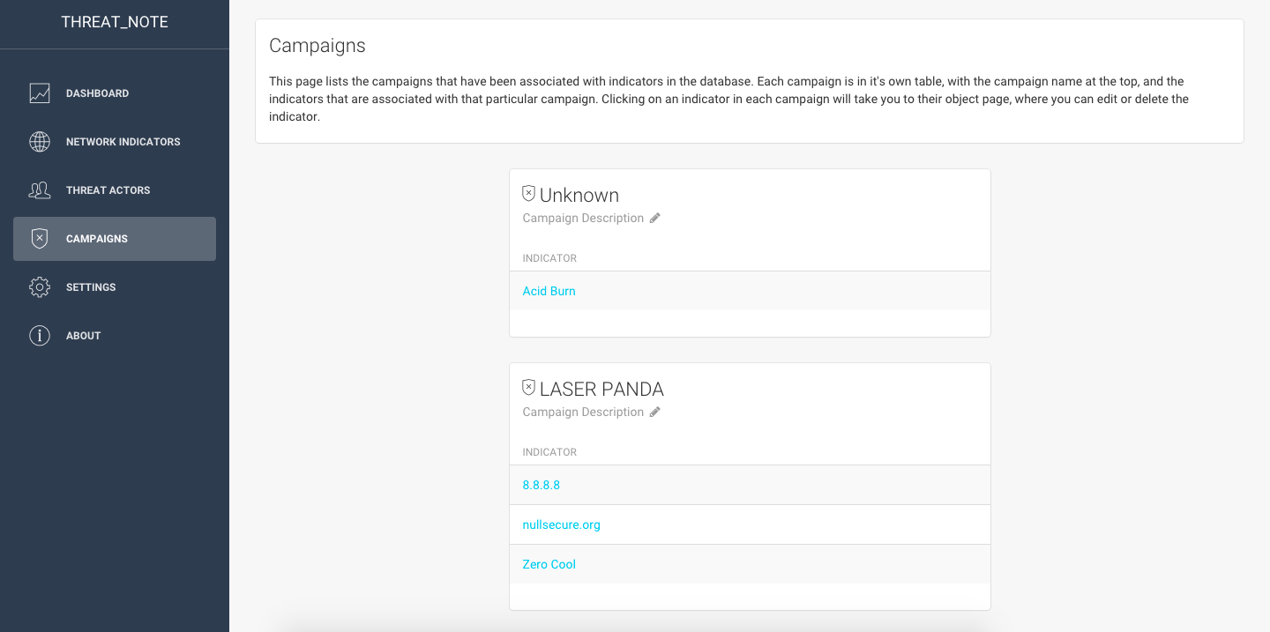Open the 8.8.8.8 indicator link
Viewport: 1270px width, 632px height.
click(542, 486)
